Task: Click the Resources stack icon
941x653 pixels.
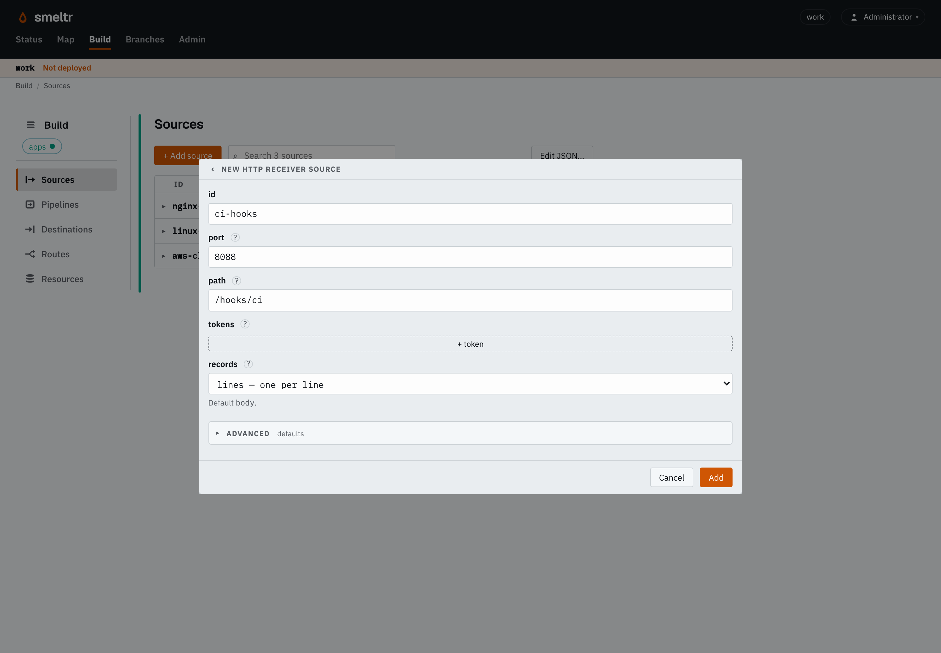Action: [30, 279]
